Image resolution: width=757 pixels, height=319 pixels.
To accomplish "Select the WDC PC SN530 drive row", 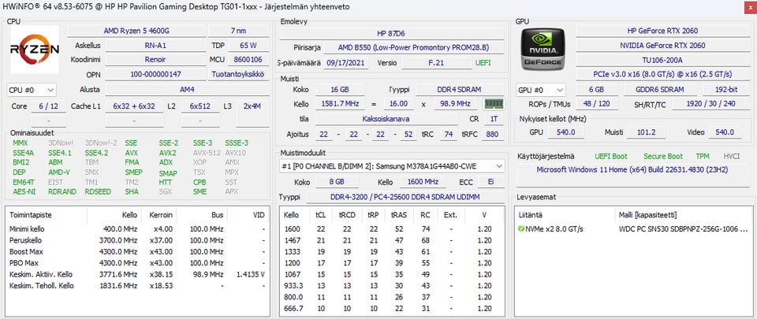I will tap(633, 229).
